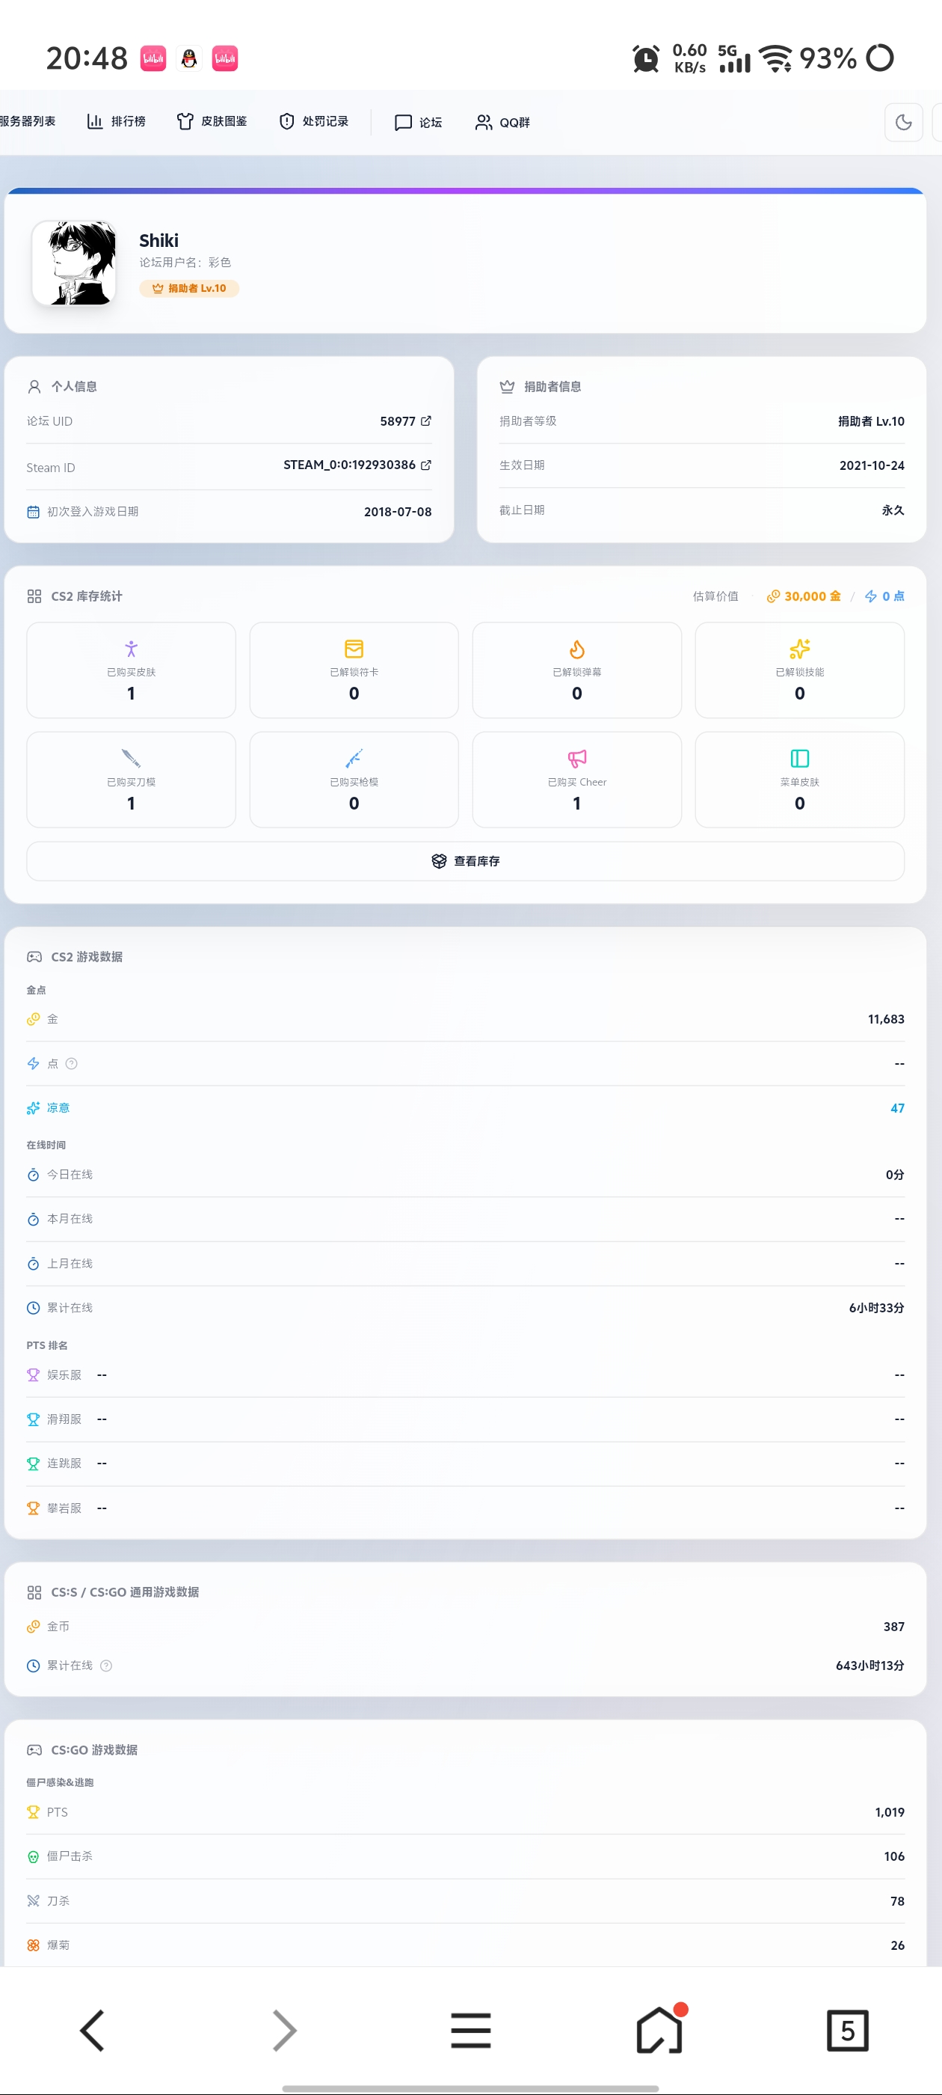Screen dimensions: 942x2095
Task: Click the 滑翔服 trophy icon
Action: [34, 1419]
